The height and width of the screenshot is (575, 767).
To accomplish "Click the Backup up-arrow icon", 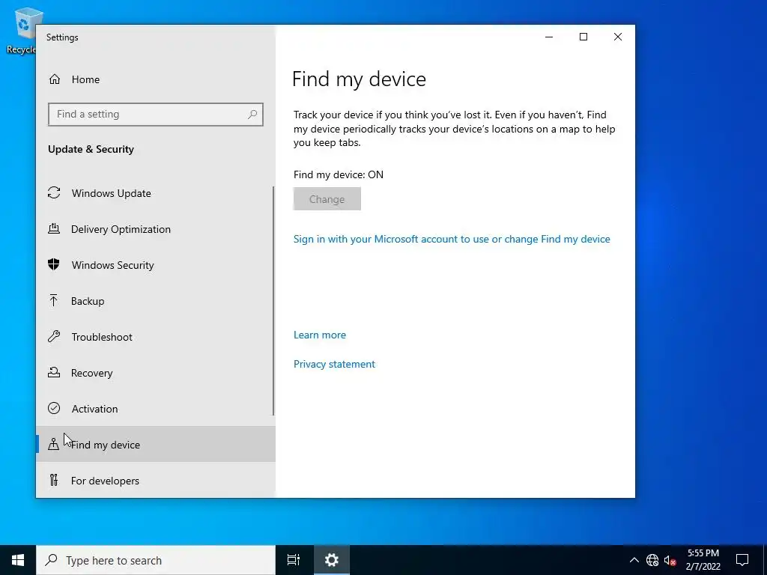I will pyautogui.click(x=54, y=300).
